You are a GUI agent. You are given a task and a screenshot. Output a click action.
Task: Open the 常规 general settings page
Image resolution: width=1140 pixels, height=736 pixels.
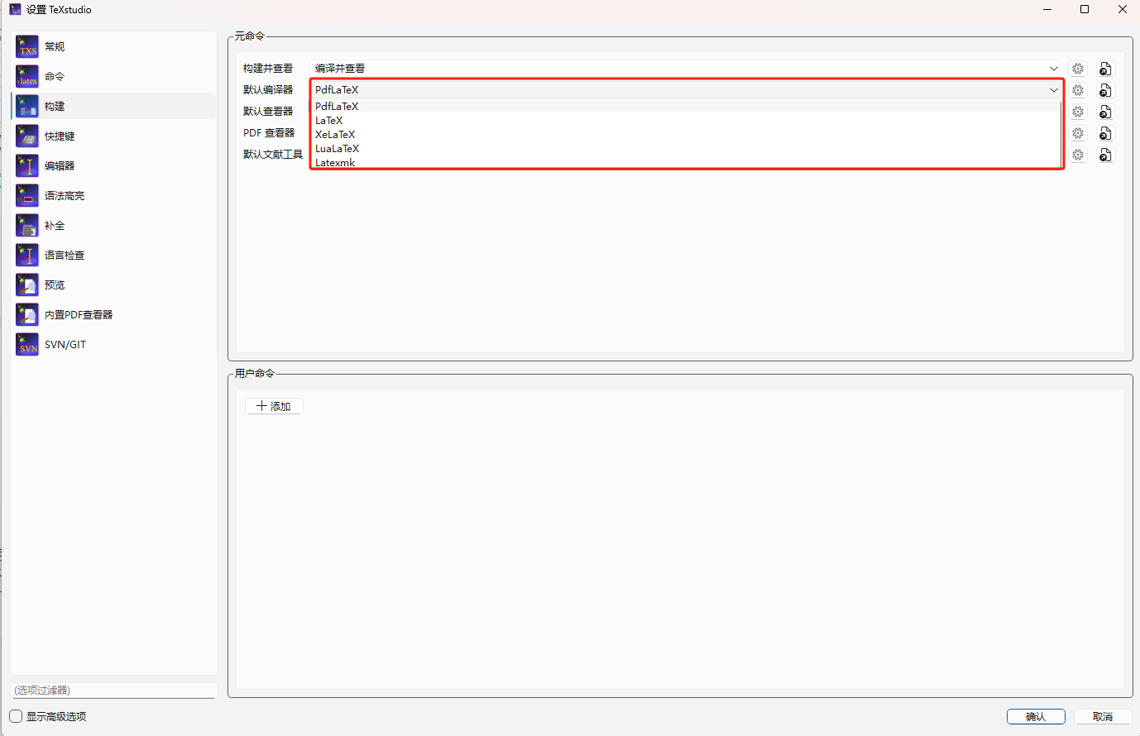coord(114,46)
